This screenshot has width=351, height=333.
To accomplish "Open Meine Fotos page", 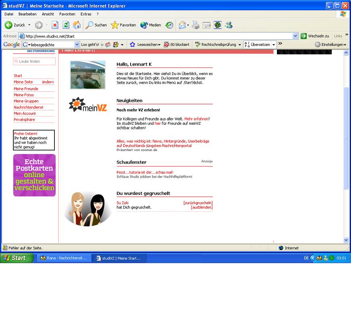I will point(24,95).
